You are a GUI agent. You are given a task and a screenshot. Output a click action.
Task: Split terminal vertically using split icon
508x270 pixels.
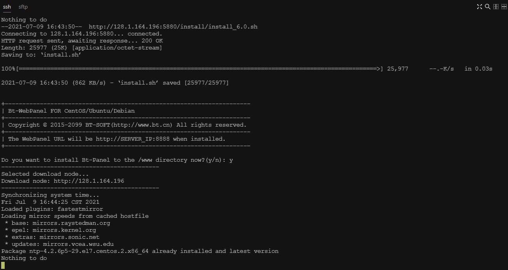pyautogui.click(x=496, y=7)
